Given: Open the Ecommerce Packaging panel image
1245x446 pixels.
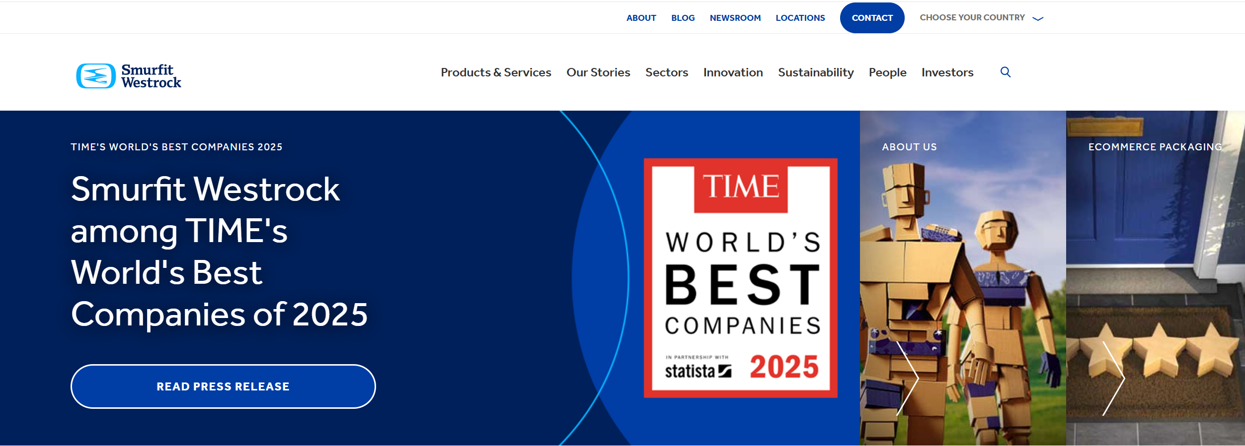Looking at the screenshot, I should [1156, 278].
